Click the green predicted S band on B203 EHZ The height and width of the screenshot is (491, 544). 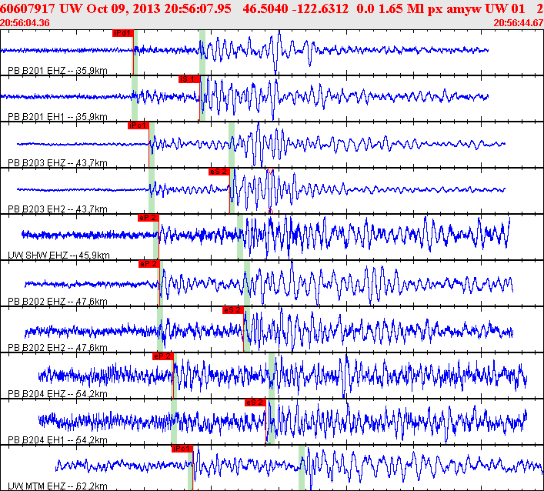pos(232,145)
